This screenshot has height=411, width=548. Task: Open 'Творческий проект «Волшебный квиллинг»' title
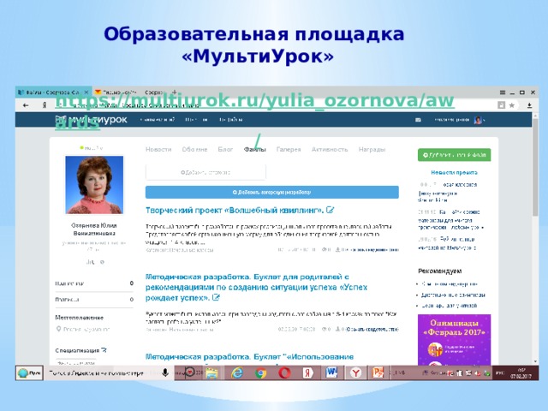[x=235, y=211]
